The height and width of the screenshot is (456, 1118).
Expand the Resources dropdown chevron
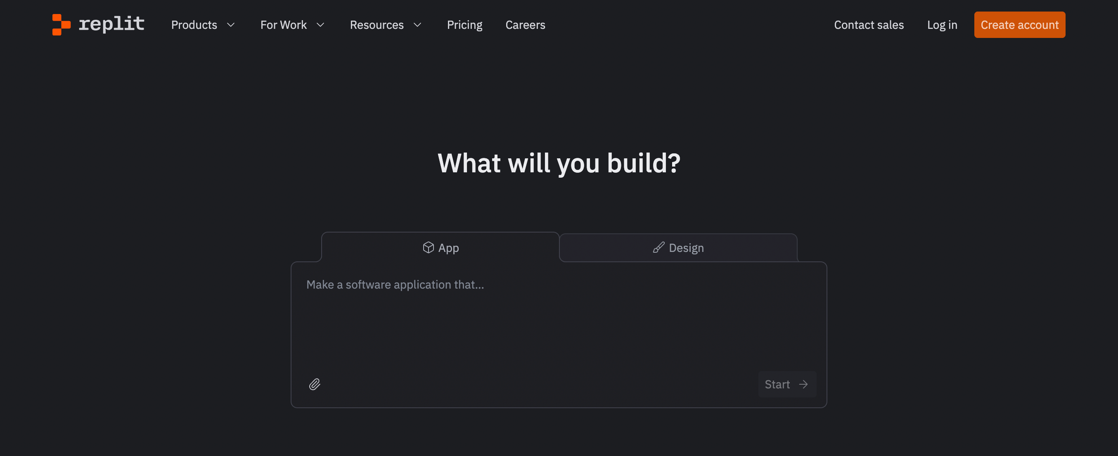[417, 25]
